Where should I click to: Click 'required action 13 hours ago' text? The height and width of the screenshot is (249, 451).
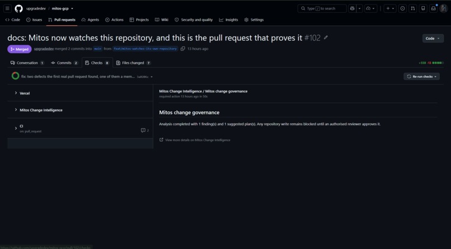(x=183, y=97)
